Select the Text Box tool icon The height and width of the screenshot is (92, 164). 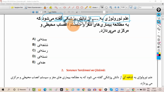(60, 7)
